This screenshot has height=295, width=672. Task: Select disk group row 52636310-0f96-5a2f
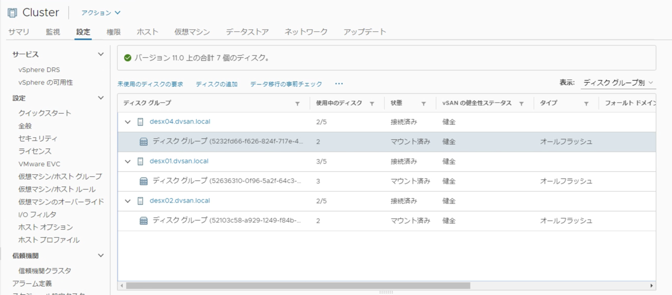coord(386,181)
